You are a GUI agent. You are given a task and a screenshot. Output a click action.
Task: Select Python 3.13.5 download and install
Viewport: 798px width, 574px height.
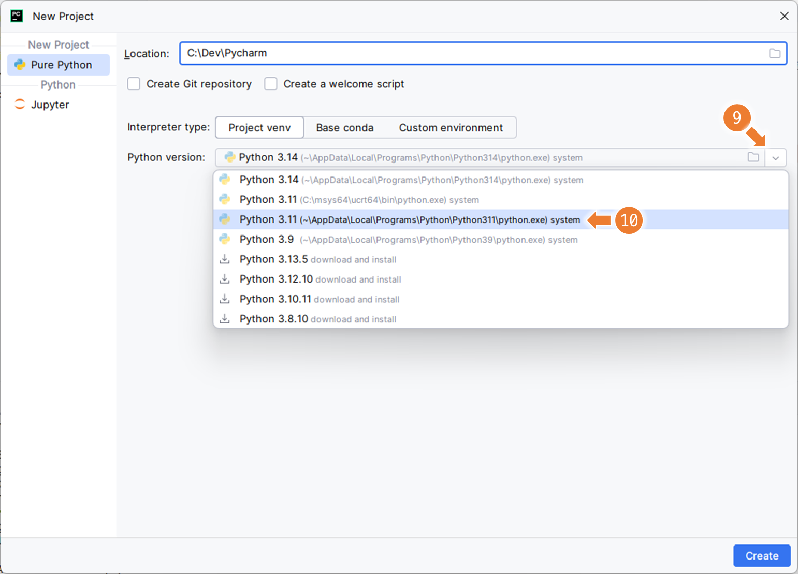(x=501, y=259)
